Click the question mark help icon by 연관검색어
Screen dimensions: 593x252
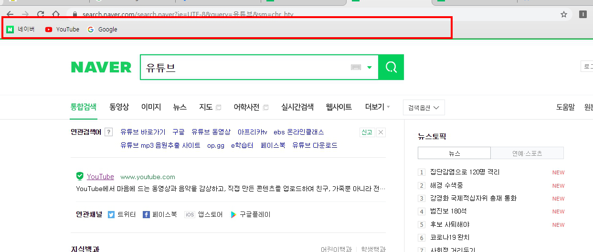coord(109,132)
